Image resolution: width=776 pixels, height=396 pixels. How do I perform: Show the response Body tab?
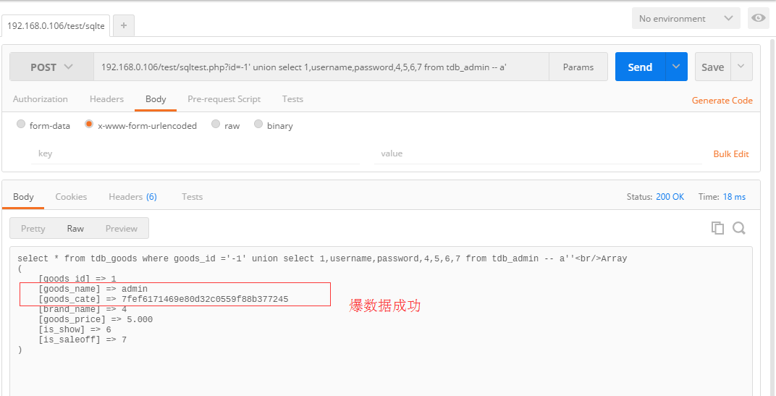tap(23, 196)
